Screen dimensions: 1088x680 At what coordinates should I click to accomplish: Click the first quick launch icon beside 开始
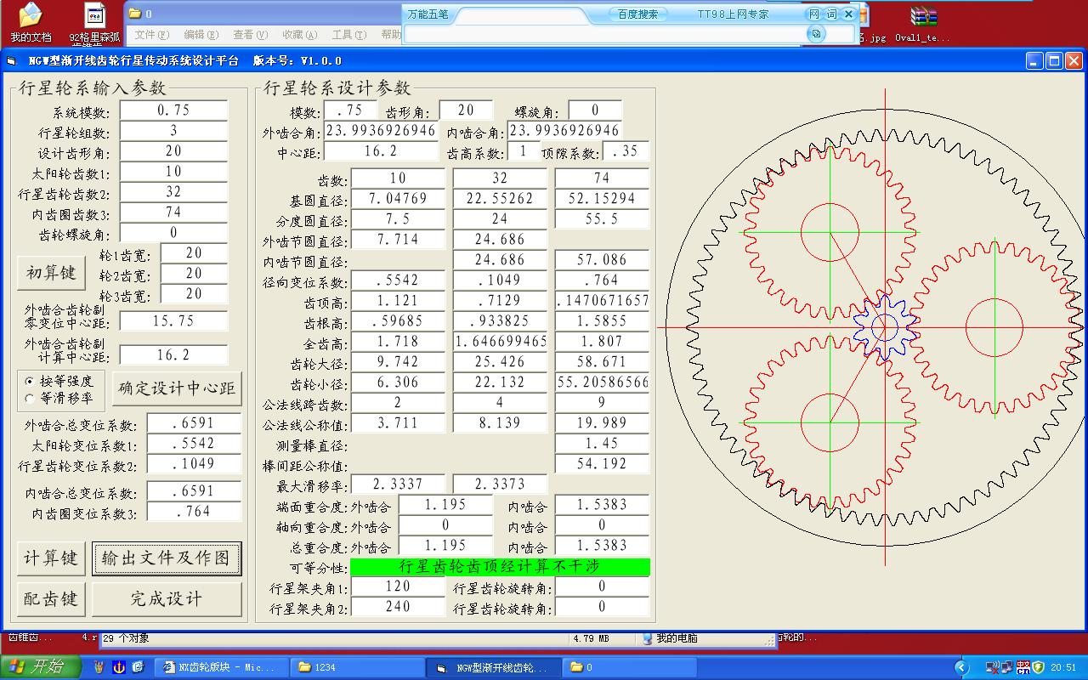coord(99,667)
